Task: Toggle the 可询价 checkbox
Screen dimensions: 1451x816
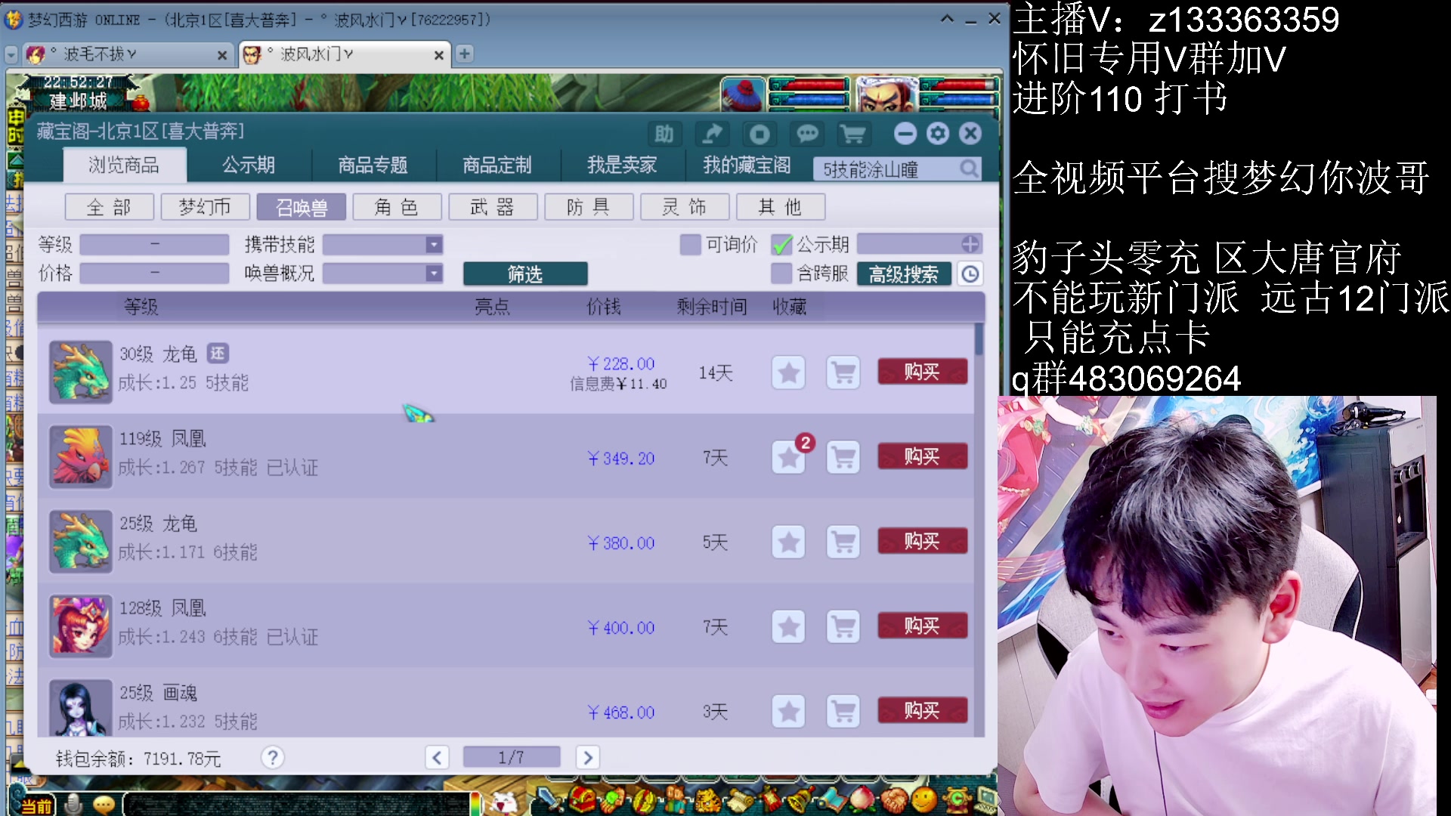Action: (690, 244)
